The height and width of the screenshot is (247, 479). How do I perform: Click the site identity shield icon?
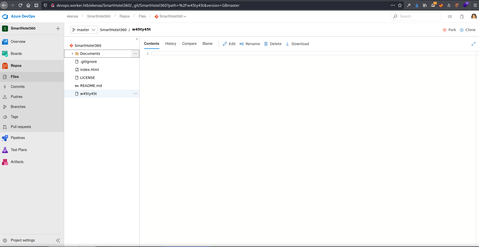45,5
